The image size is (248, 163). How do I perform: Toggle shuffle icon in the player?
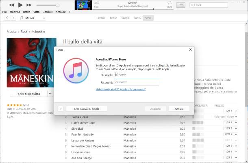coord(96,3)
